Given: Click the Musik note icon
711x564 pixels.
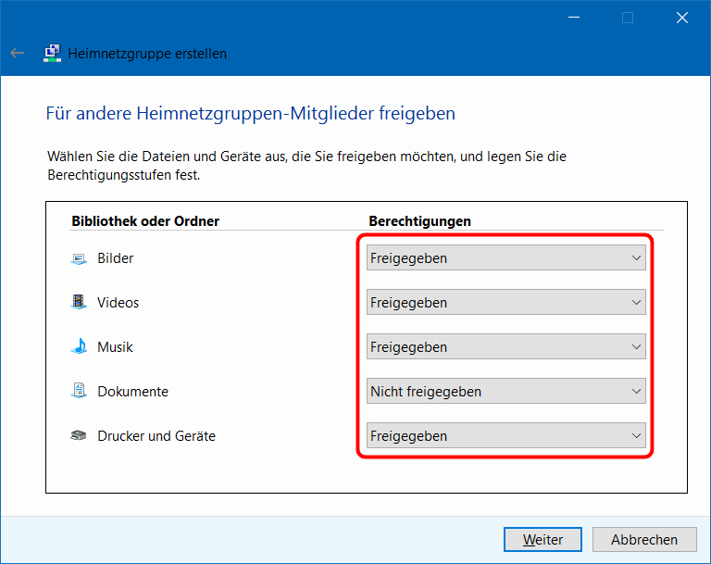Looking at the screenshot, I should [x=79, y=347].
